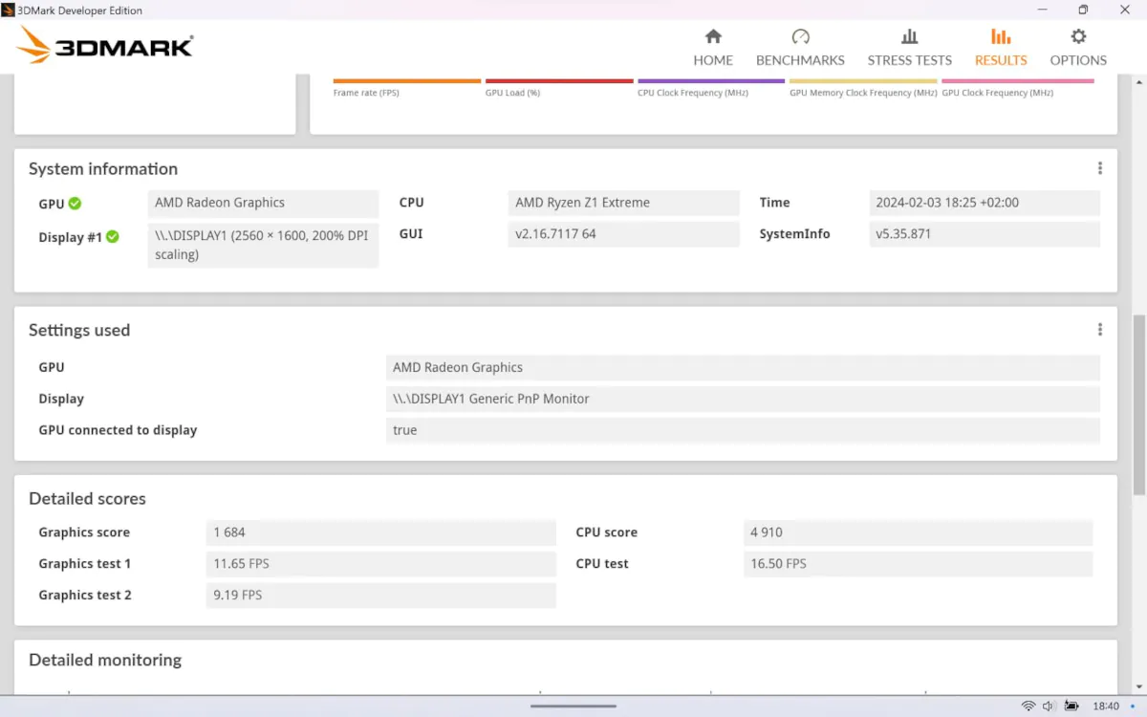Click the Time value 2024-02-03 18:25

click(x=985, y=203)
